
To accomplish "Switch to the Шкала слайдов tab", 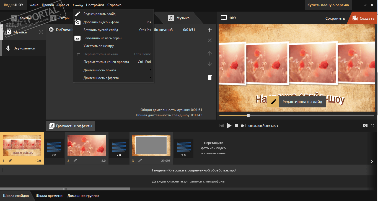I will [x=16, y=196].
